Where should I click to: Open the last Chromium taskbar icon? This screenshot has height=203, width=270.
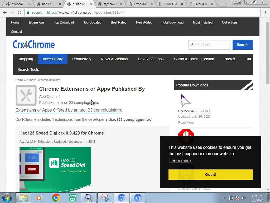pos(138,198)
